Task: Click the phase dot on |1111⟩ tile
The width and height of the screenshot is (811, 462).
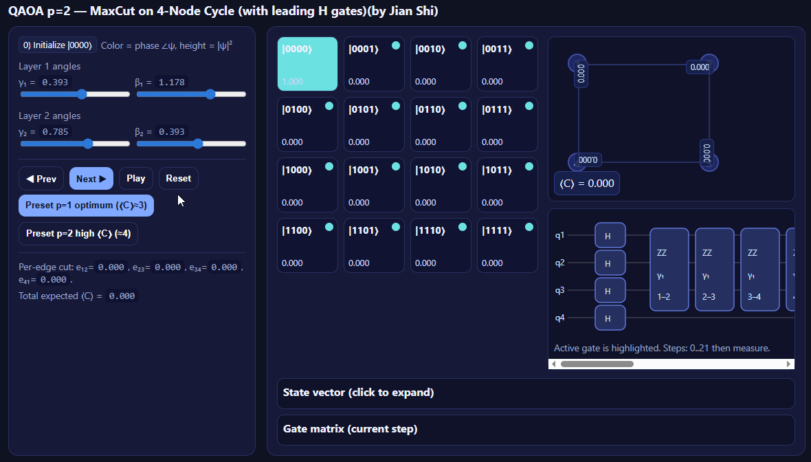Action: pos(529,227)
